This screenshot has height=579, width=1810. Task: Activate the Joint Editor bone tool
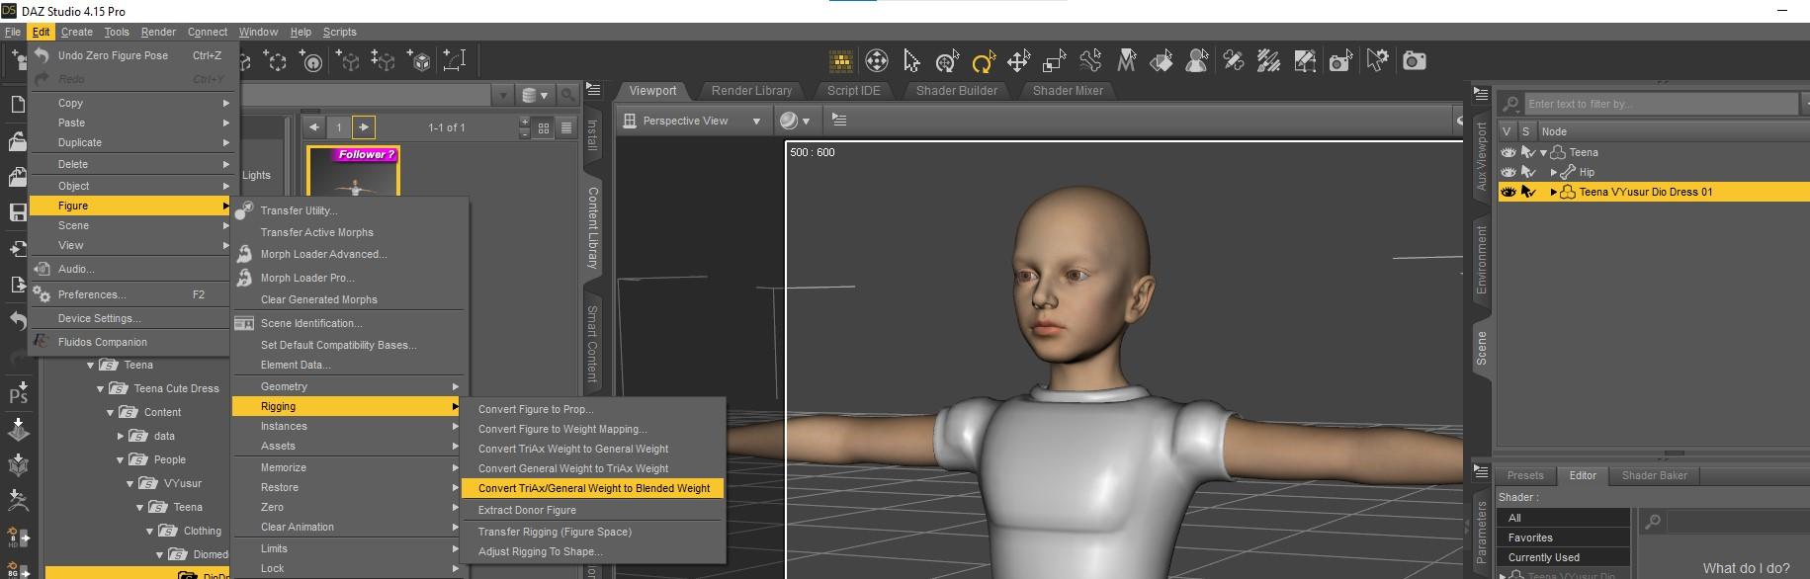click(1090, 62)
